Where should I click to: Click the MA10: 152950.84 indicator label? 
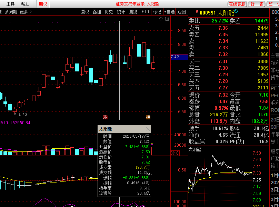pos(15,123)
